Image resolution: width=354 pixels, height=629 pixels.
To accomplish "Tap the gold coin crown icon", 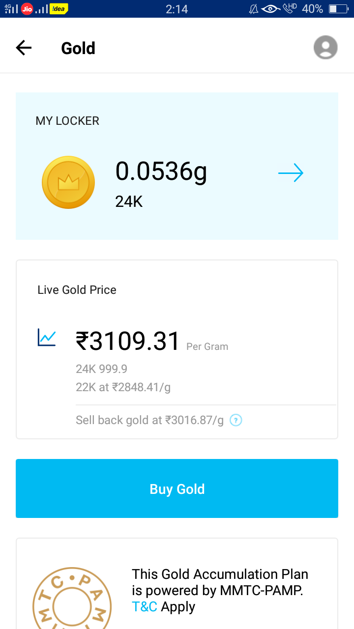I will point(68,182).
